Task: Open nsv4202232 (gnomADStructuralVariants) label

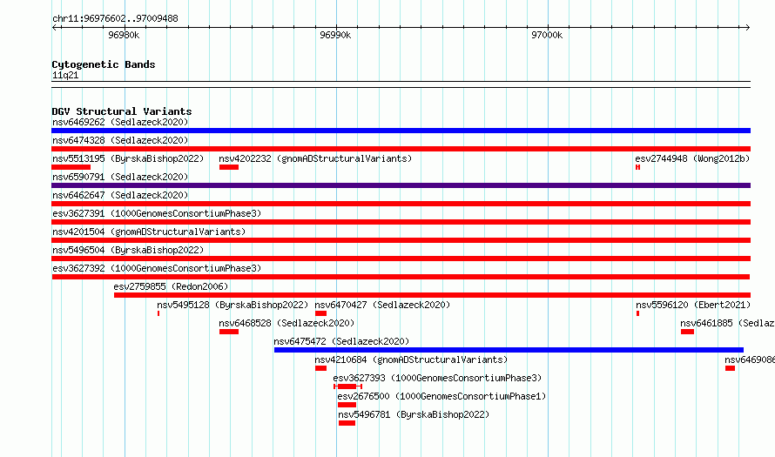Action: [315, 158]
